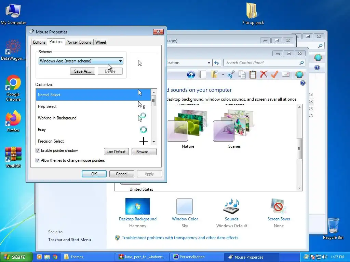This screenshot has width=350, height=262.
Task: Switch to luna_port_to_windows taskbar button
Action: tap(143, 257)
